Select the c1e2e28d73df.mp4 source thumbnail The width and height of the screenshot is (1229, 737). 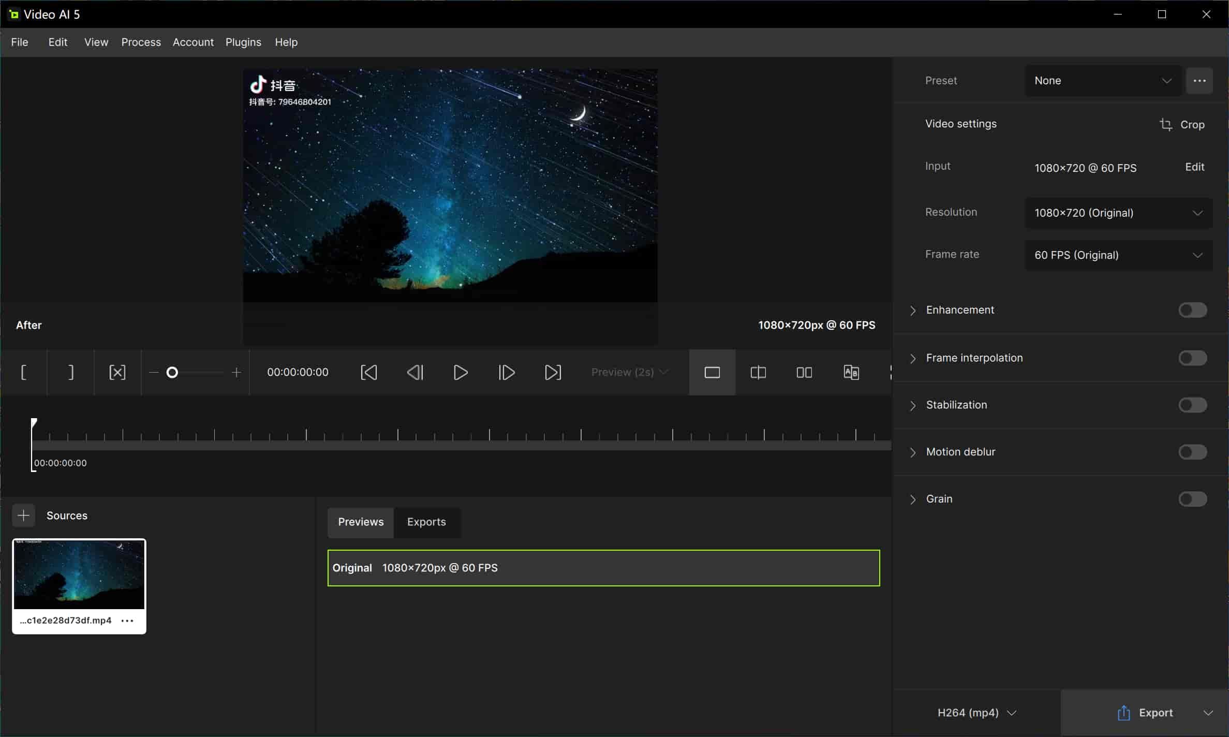[79, 574]
